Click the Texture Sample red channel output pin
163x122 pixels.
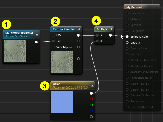[x=78, y=41]
